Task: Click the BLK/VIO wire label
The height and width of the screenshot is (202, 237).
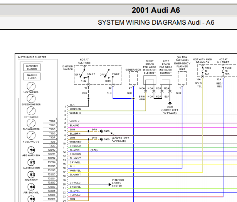Action: point(74,126)
